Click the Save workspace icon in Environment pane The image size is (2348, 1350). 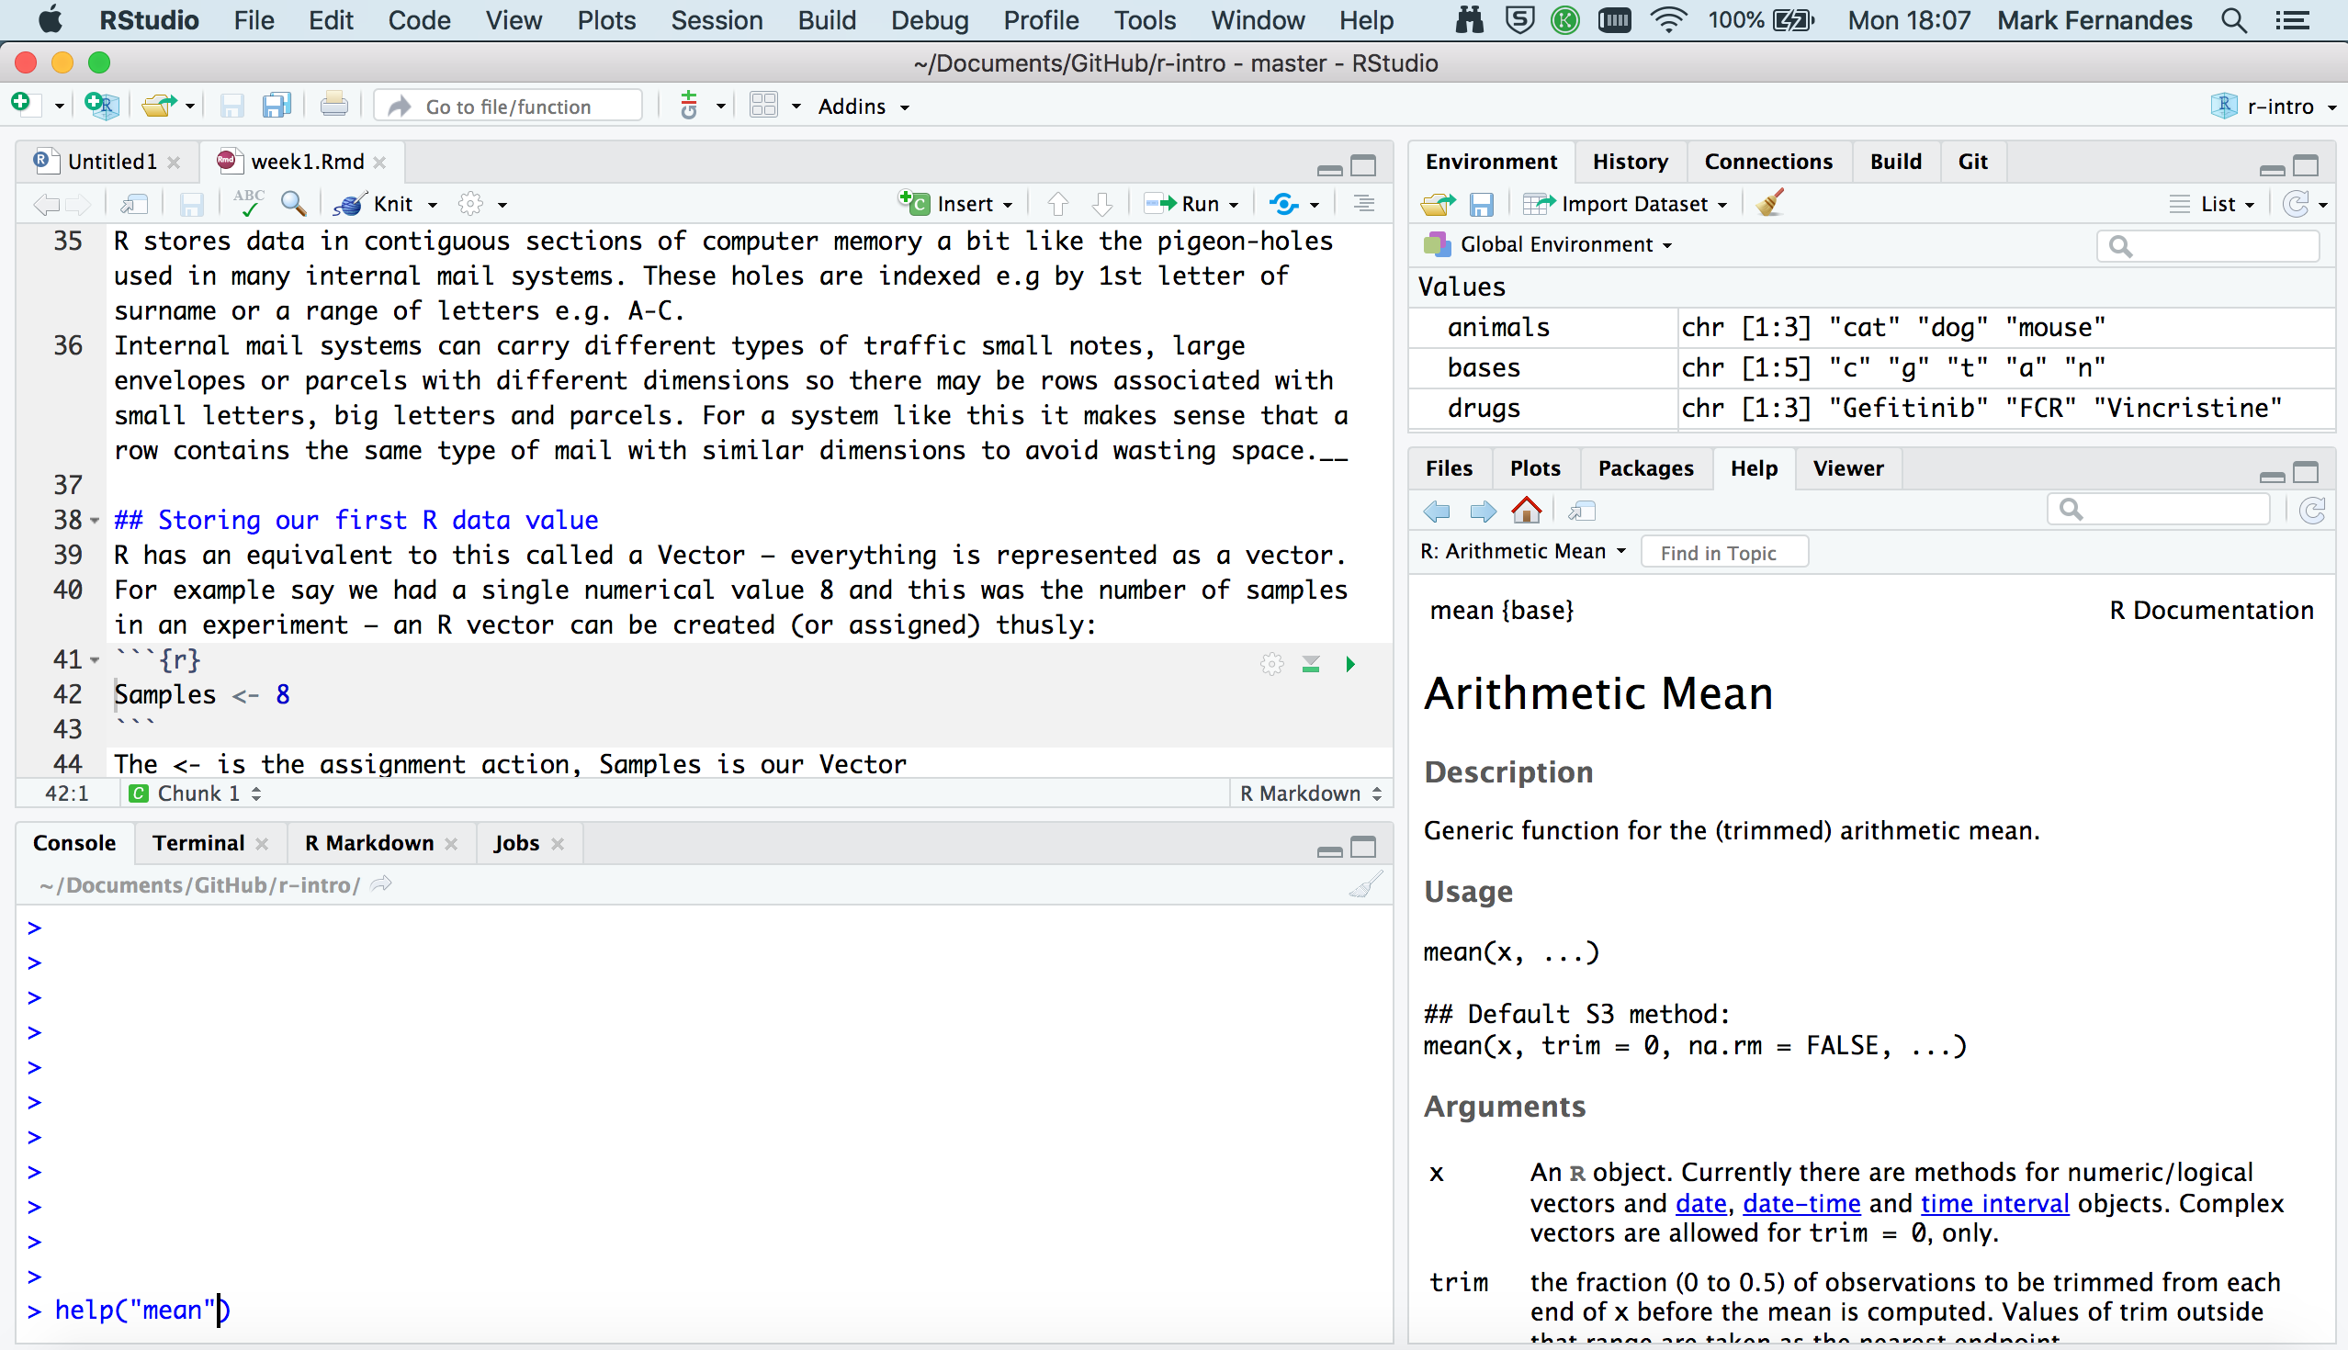pos(1481,203)
